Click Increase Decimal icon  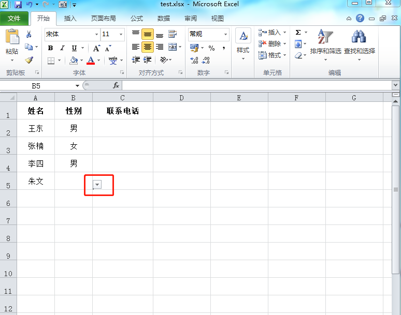[x=194, y=60]
